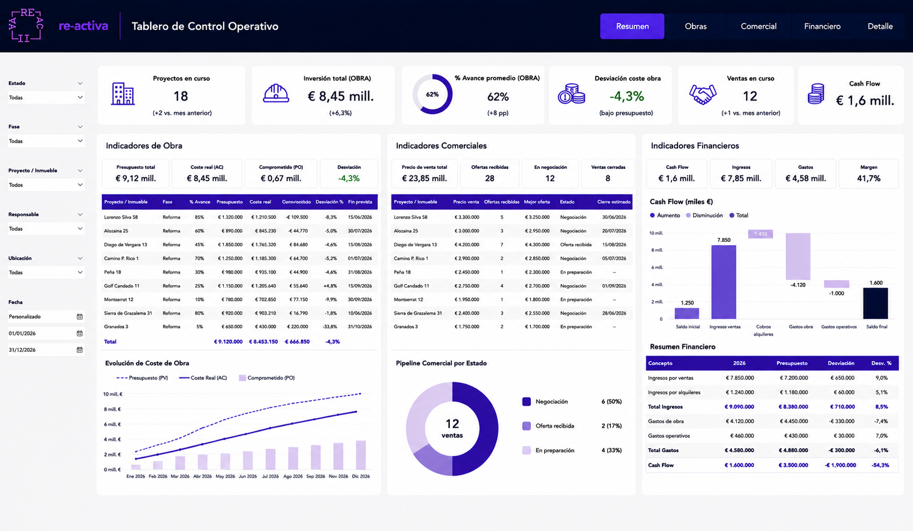Switch to the Resumen tab
Image resolution: width=913 pixels, height=531 pixels.
[632, 26]
